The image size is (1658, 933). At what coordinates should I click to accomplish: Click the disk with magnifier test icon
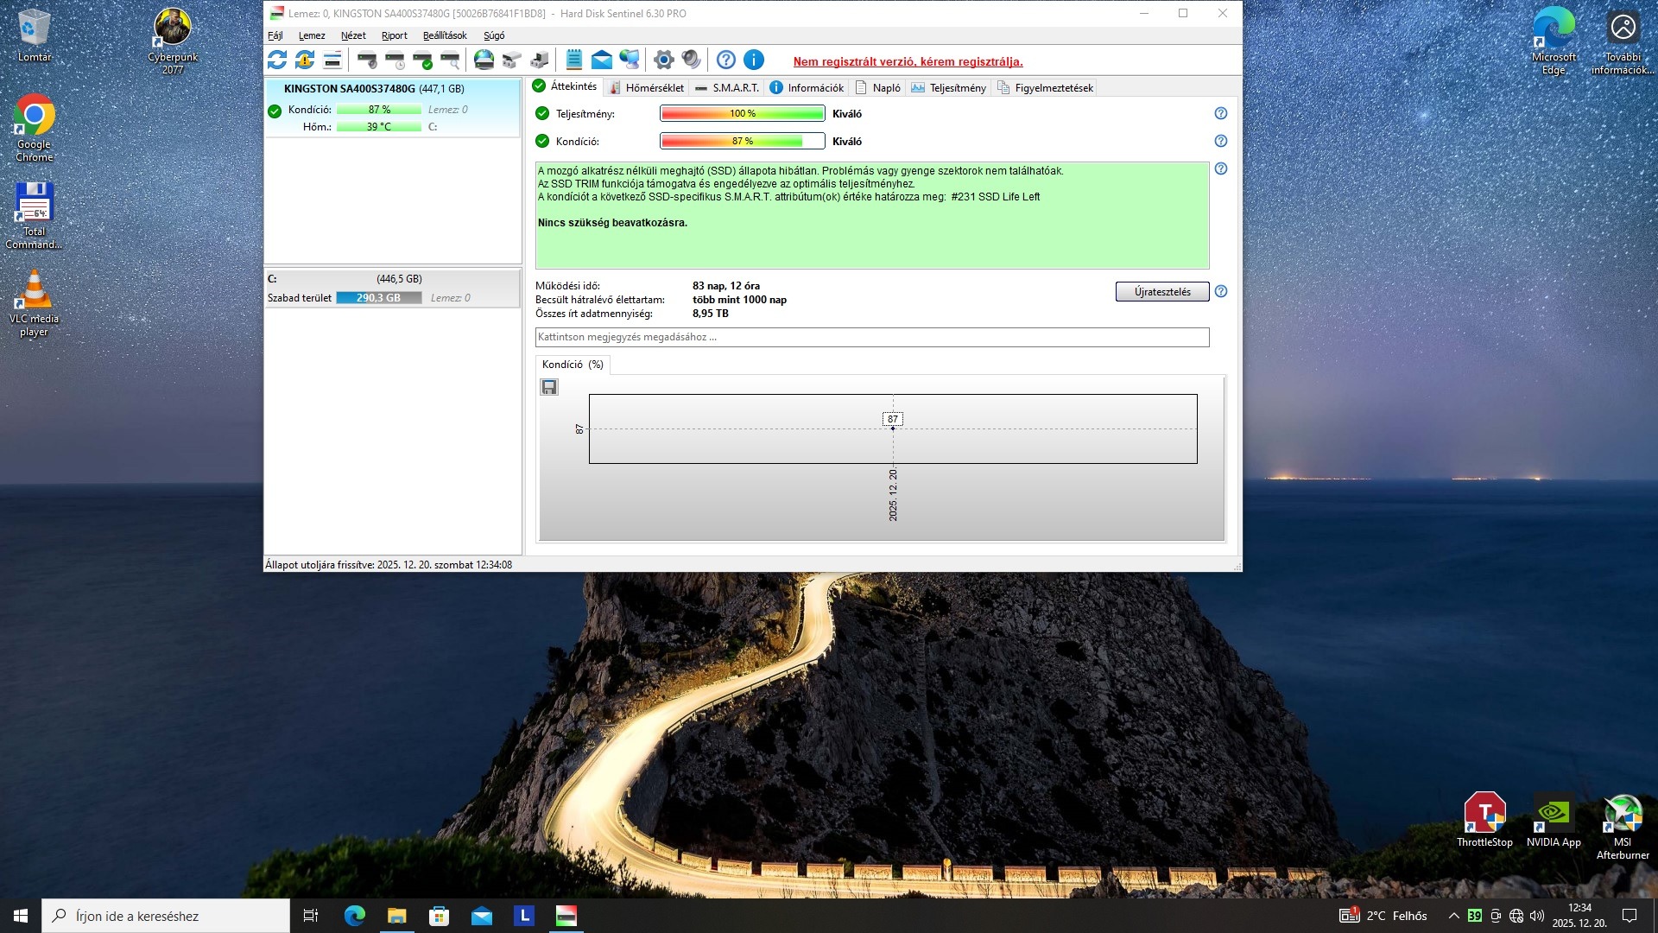tap(450, 60)
